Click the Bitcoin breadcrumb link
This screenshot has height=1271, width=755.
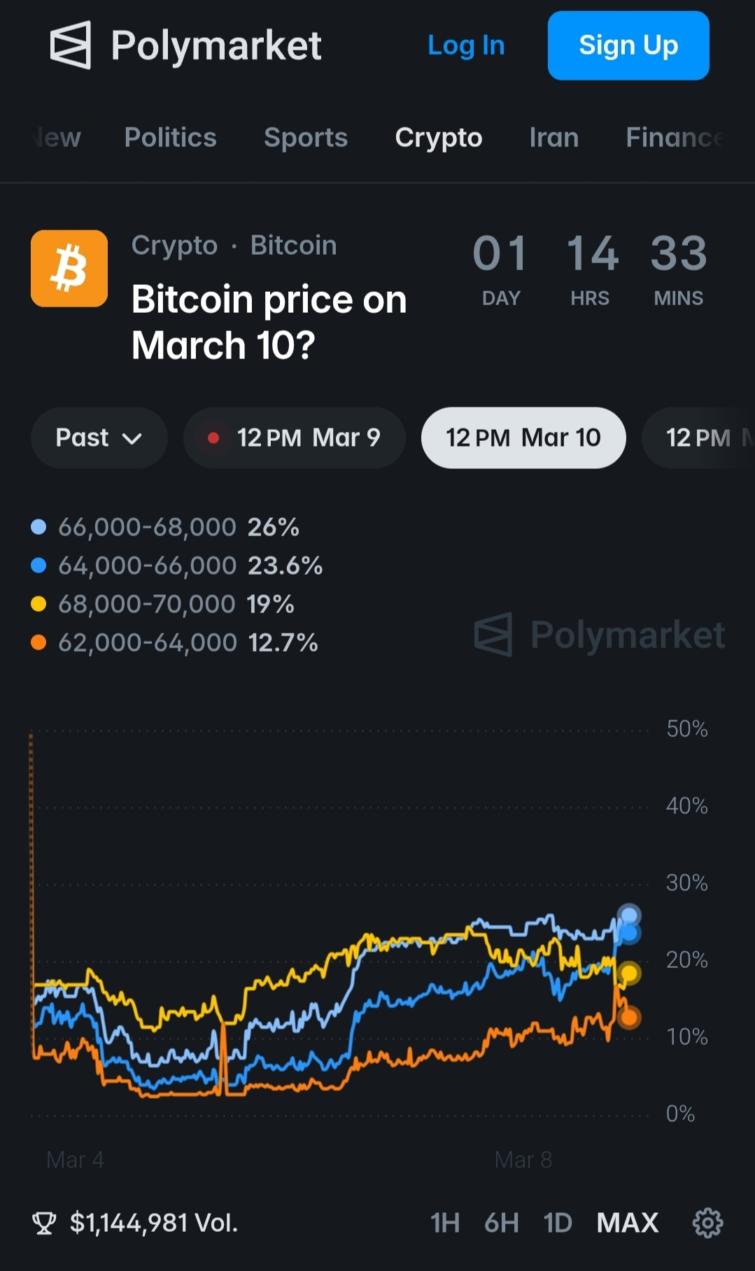tap(293, 246)
